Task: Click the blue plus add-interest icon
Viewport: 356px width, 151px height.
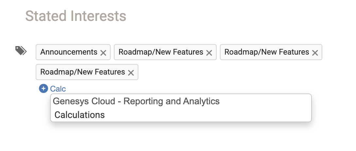Action: pos(43,89)
